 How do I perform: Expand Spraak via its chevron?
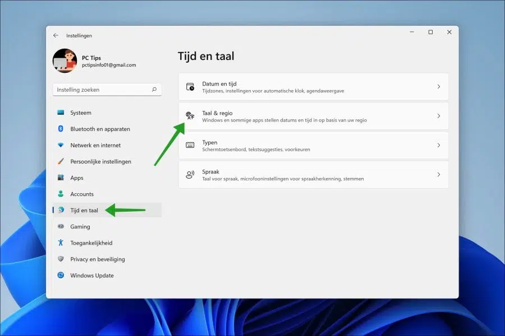[439, 175]
